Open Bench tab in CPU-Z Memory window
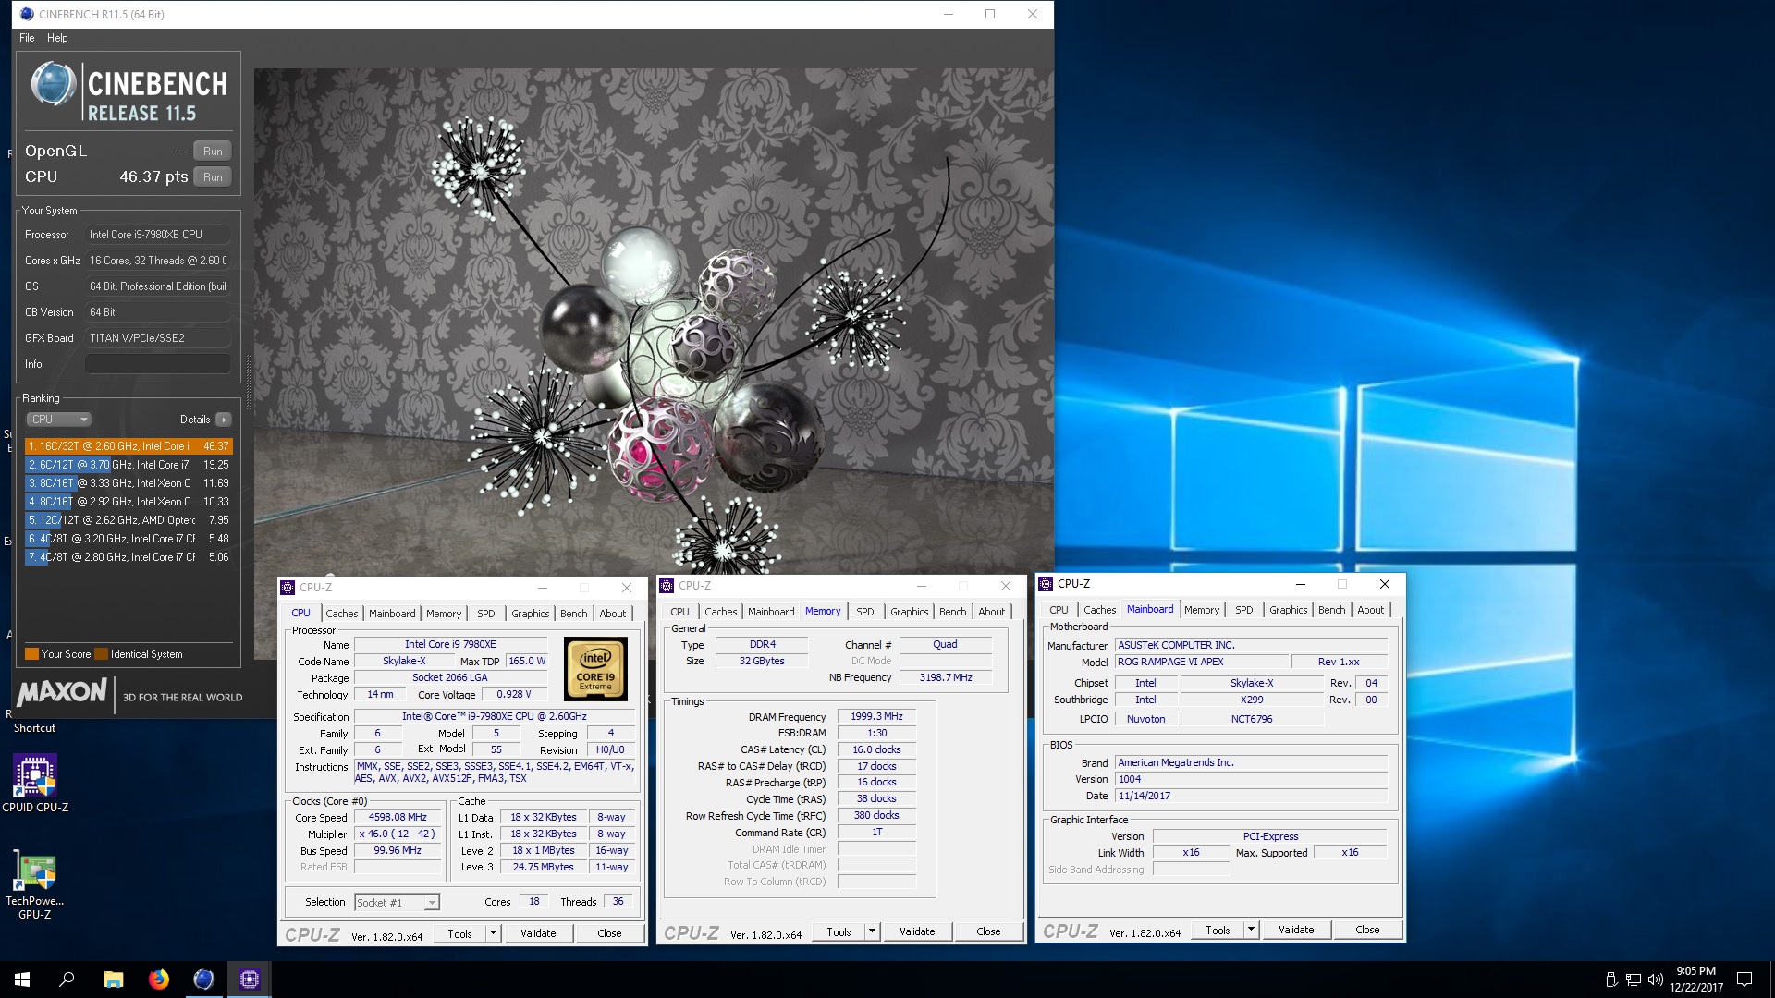 [x=952, y=612]
